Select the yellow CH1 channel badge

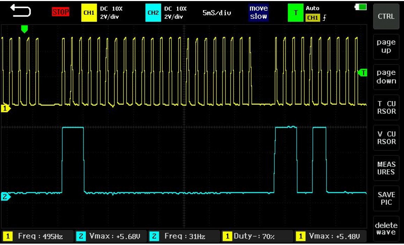coord(88,13)
